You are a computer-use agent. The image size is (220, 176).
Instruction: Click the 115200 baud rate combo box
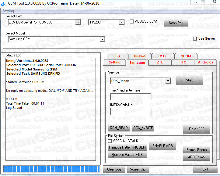106,22
